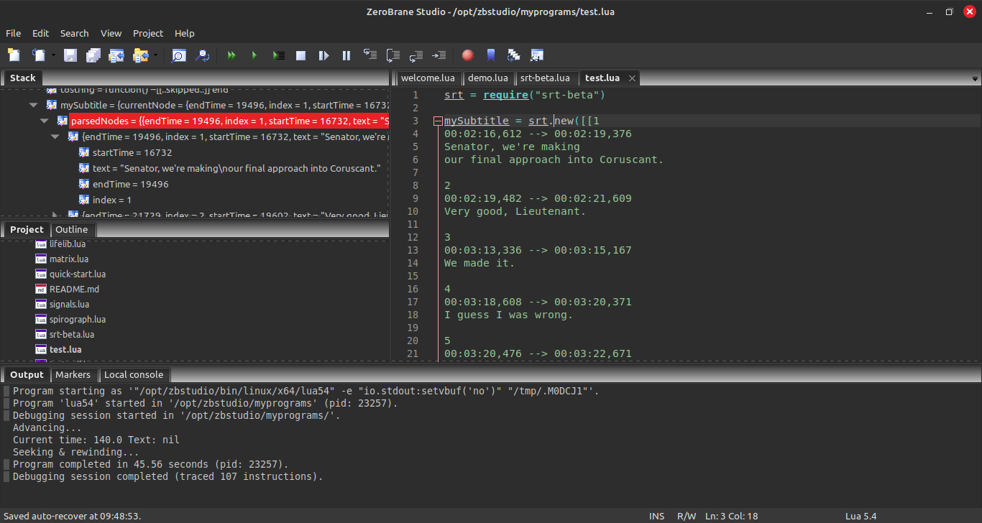982x523 pixels.
Task: Open quick-start.lua in project tree
Action: tap(78, 274)
